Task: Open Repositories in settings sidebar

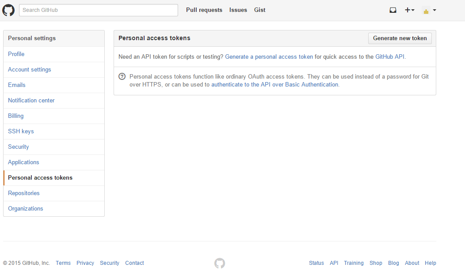Action: pyautogui.click(x=54, y=193)
